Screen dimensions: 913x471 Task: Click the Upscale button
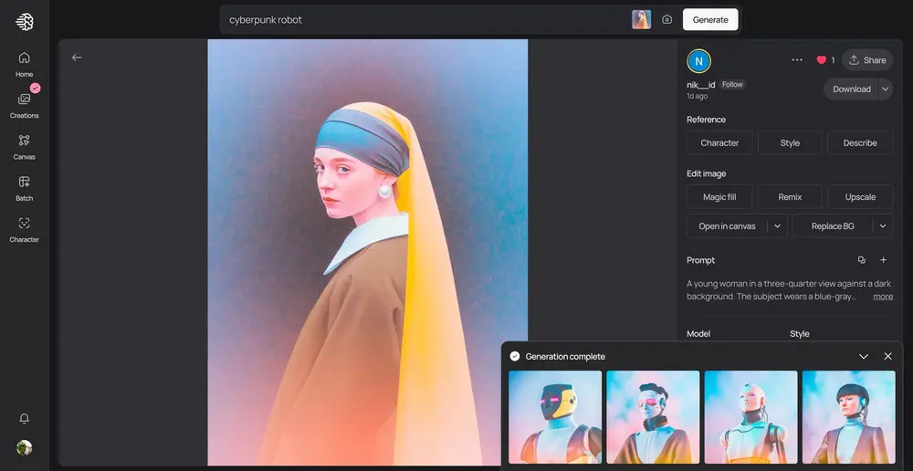coord(860,196)
